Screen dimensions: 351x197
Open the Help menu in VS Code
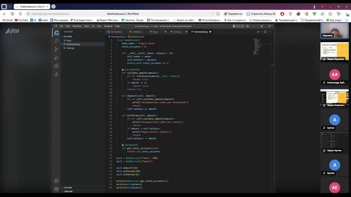pos(117,26)
